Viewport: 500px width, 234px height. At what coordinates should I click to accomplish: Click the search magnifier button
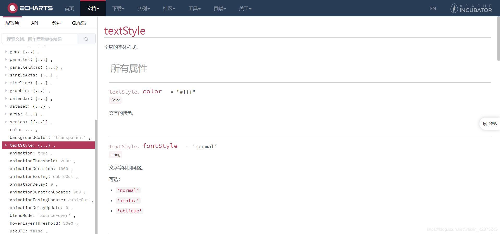(86, 39)
